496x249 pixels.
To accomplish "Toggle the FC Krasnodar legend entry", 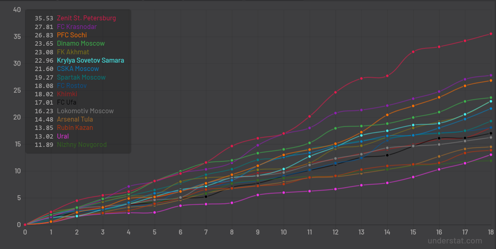I will 77,27.
